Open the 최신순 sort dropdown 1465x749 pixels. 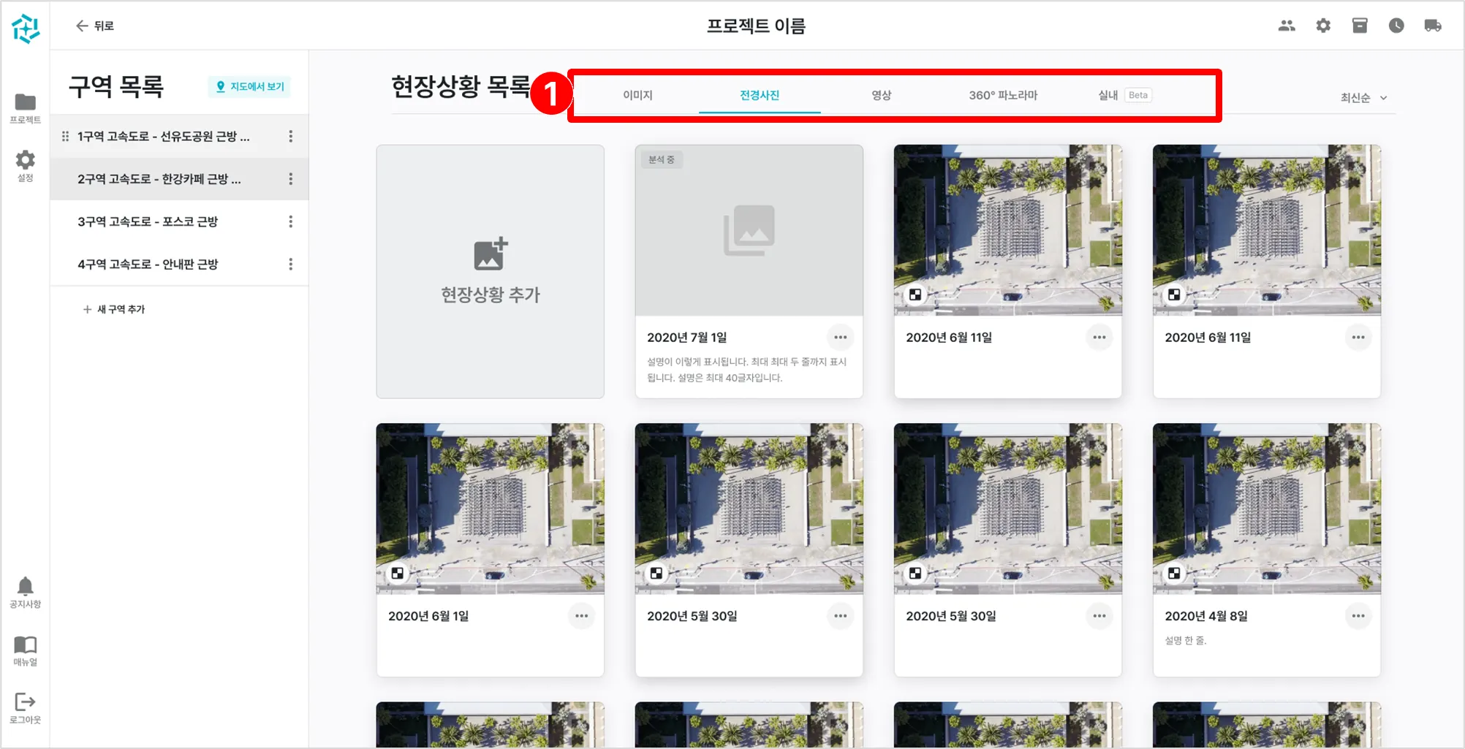coord(1364,97)
